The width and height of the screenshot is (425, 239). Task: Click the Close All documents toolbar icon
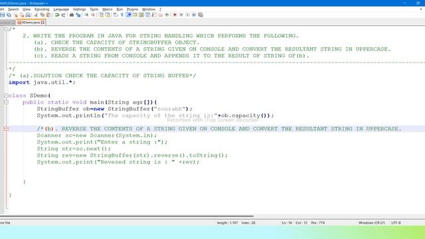[22, 15]
